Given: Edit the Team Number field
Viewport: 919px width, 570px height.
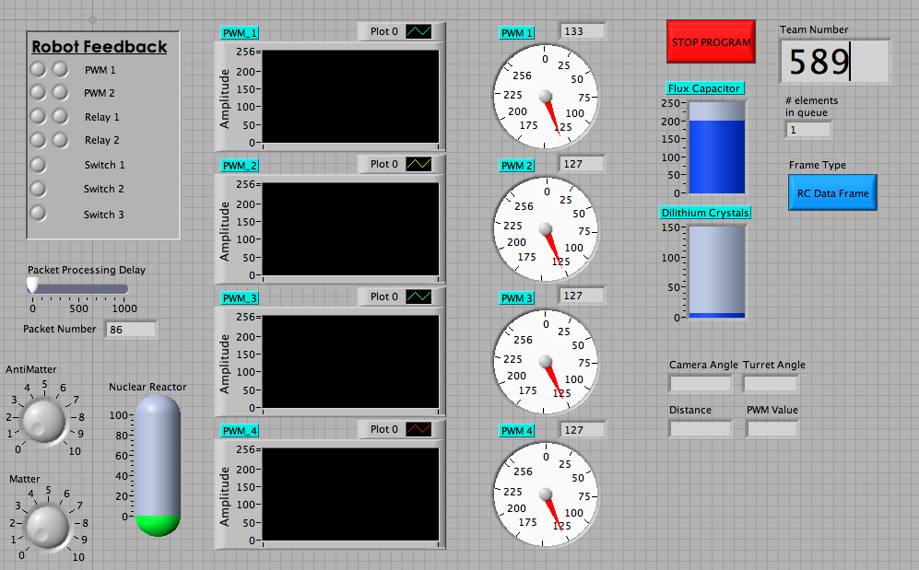Looking at the screenshot, I should 834,62.
